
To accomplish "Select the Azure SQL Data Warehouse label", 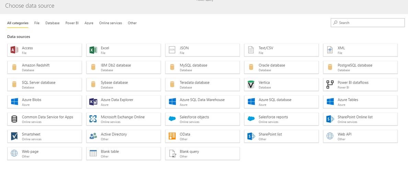I will pos(202,100).
